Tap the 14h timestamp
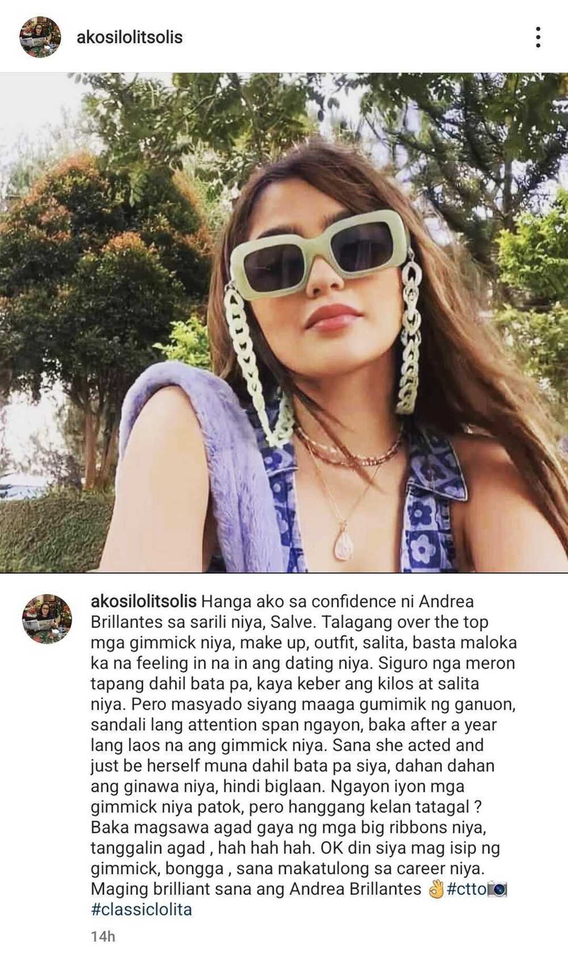 tap(103, 936)
